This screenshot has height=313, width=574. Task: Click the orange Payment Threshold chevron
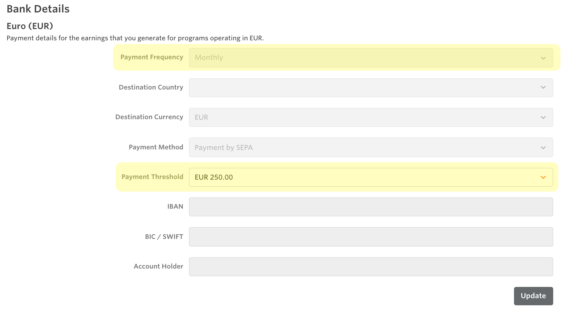tap(543, 177)
